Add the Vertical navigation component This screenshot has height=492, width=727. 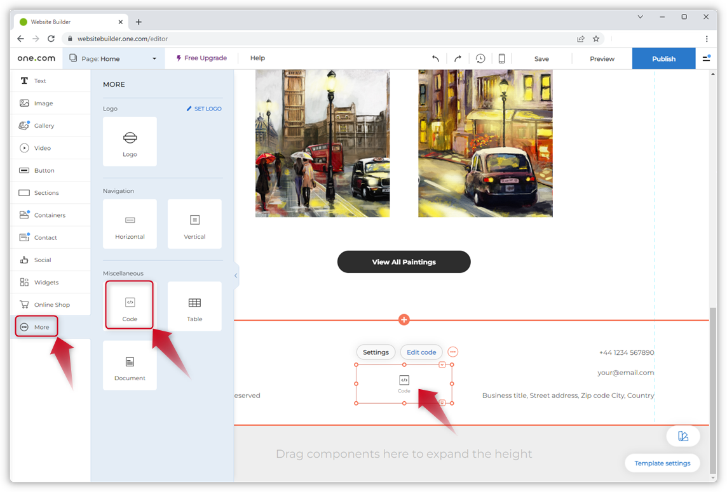click(x=194, y=224)
